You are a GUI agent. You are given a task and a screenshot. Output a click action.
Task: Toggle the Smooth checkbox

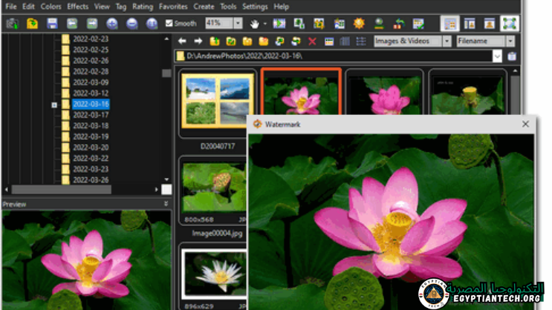coord(169,23)
